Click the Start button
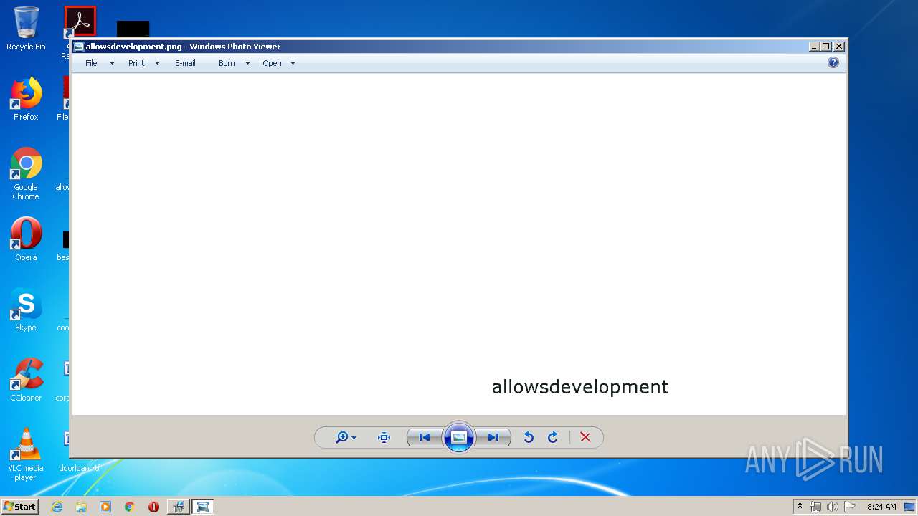The image size is (918, 516). click(19, 506)
